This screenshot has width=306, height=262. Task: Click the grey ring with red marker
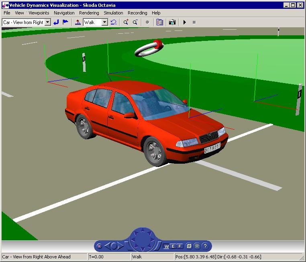point(149,48)
